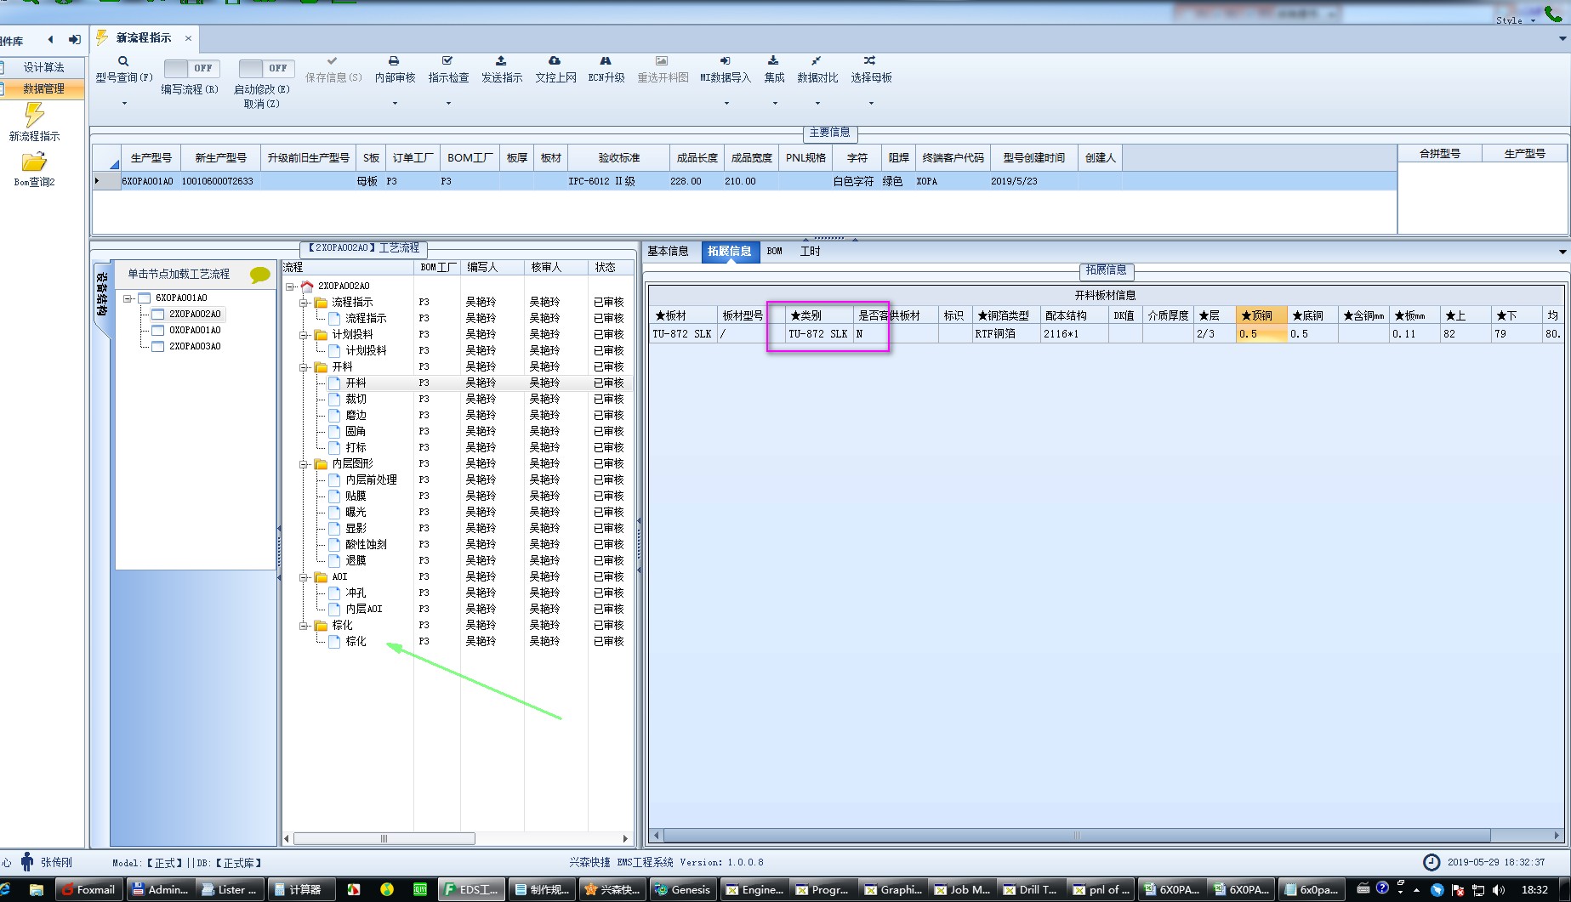Collapse the 开料 folder node
This screenshot has width=1571, height=902.
coord(304,367)
